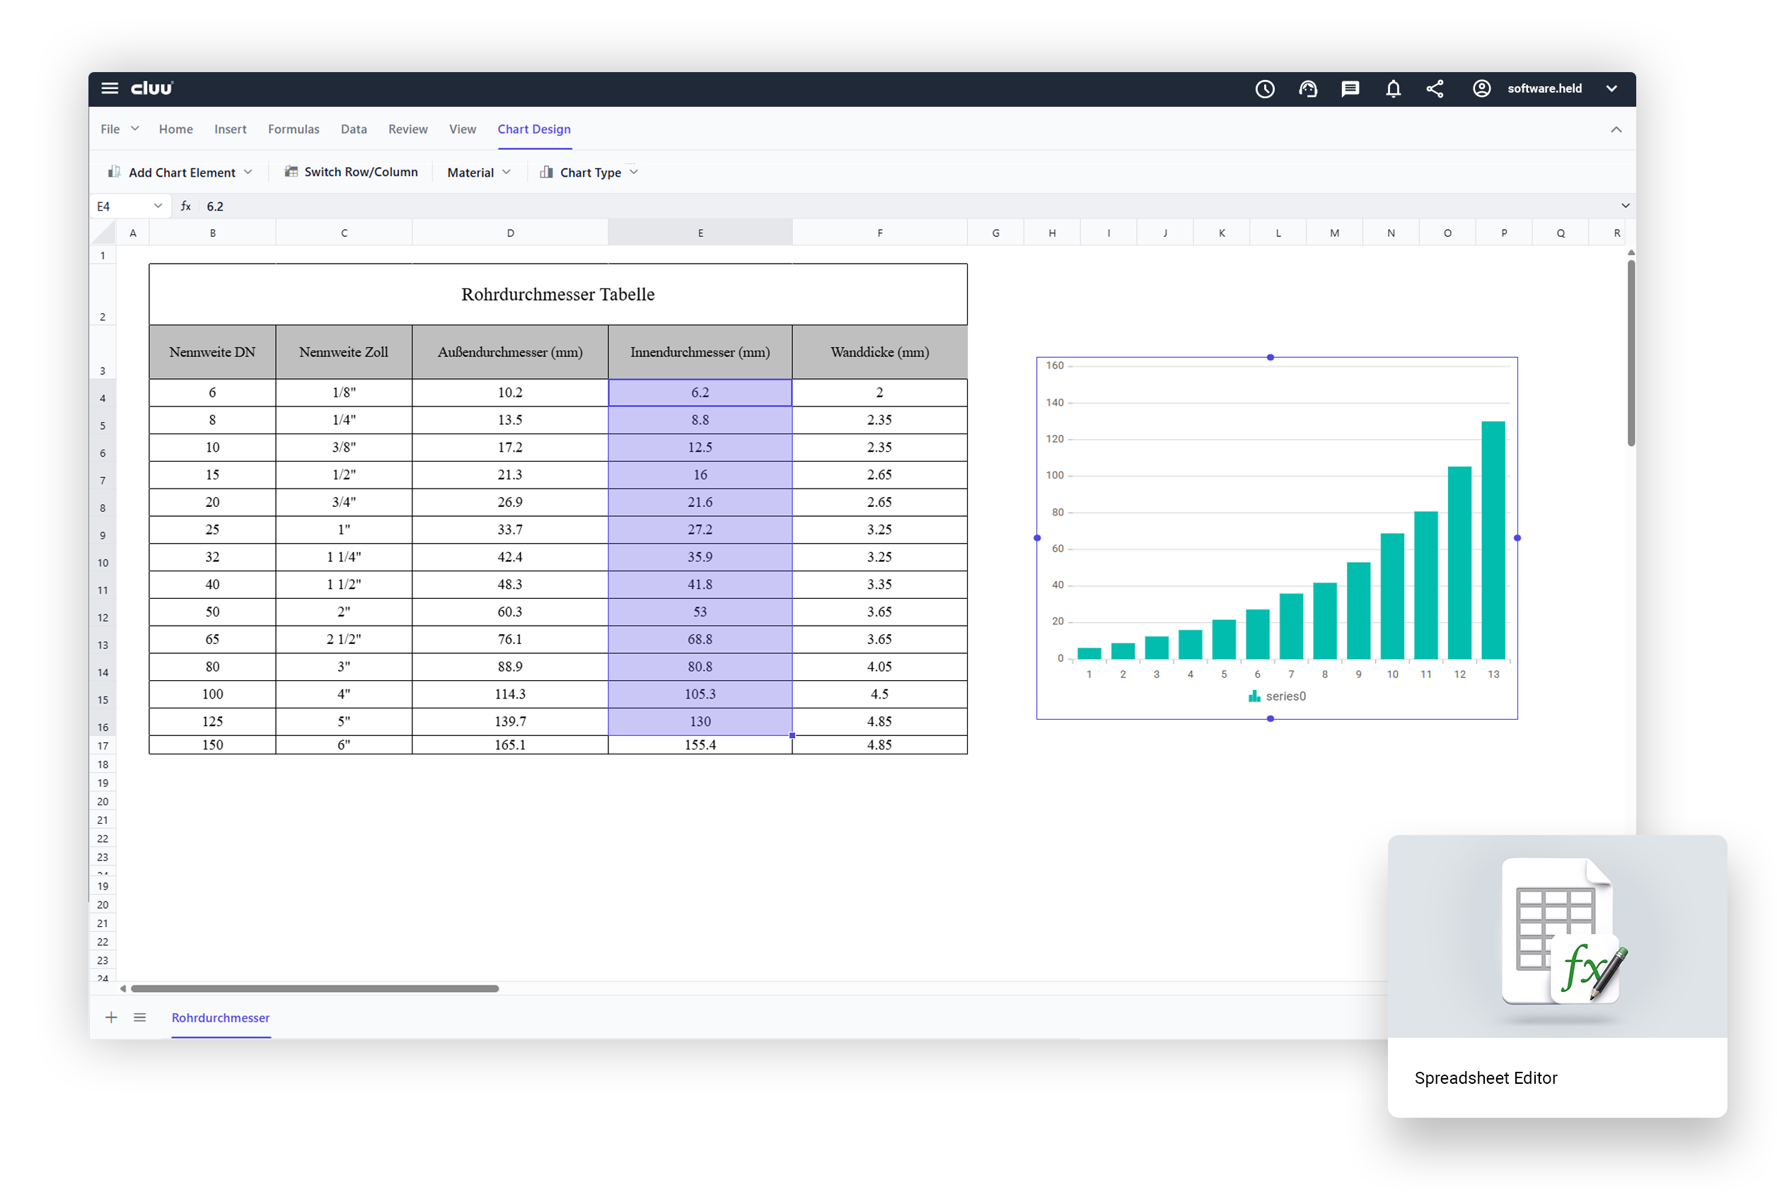Click the cluu logo
Viewport: 1777px width, 1192px height.
tap(152, 88)
